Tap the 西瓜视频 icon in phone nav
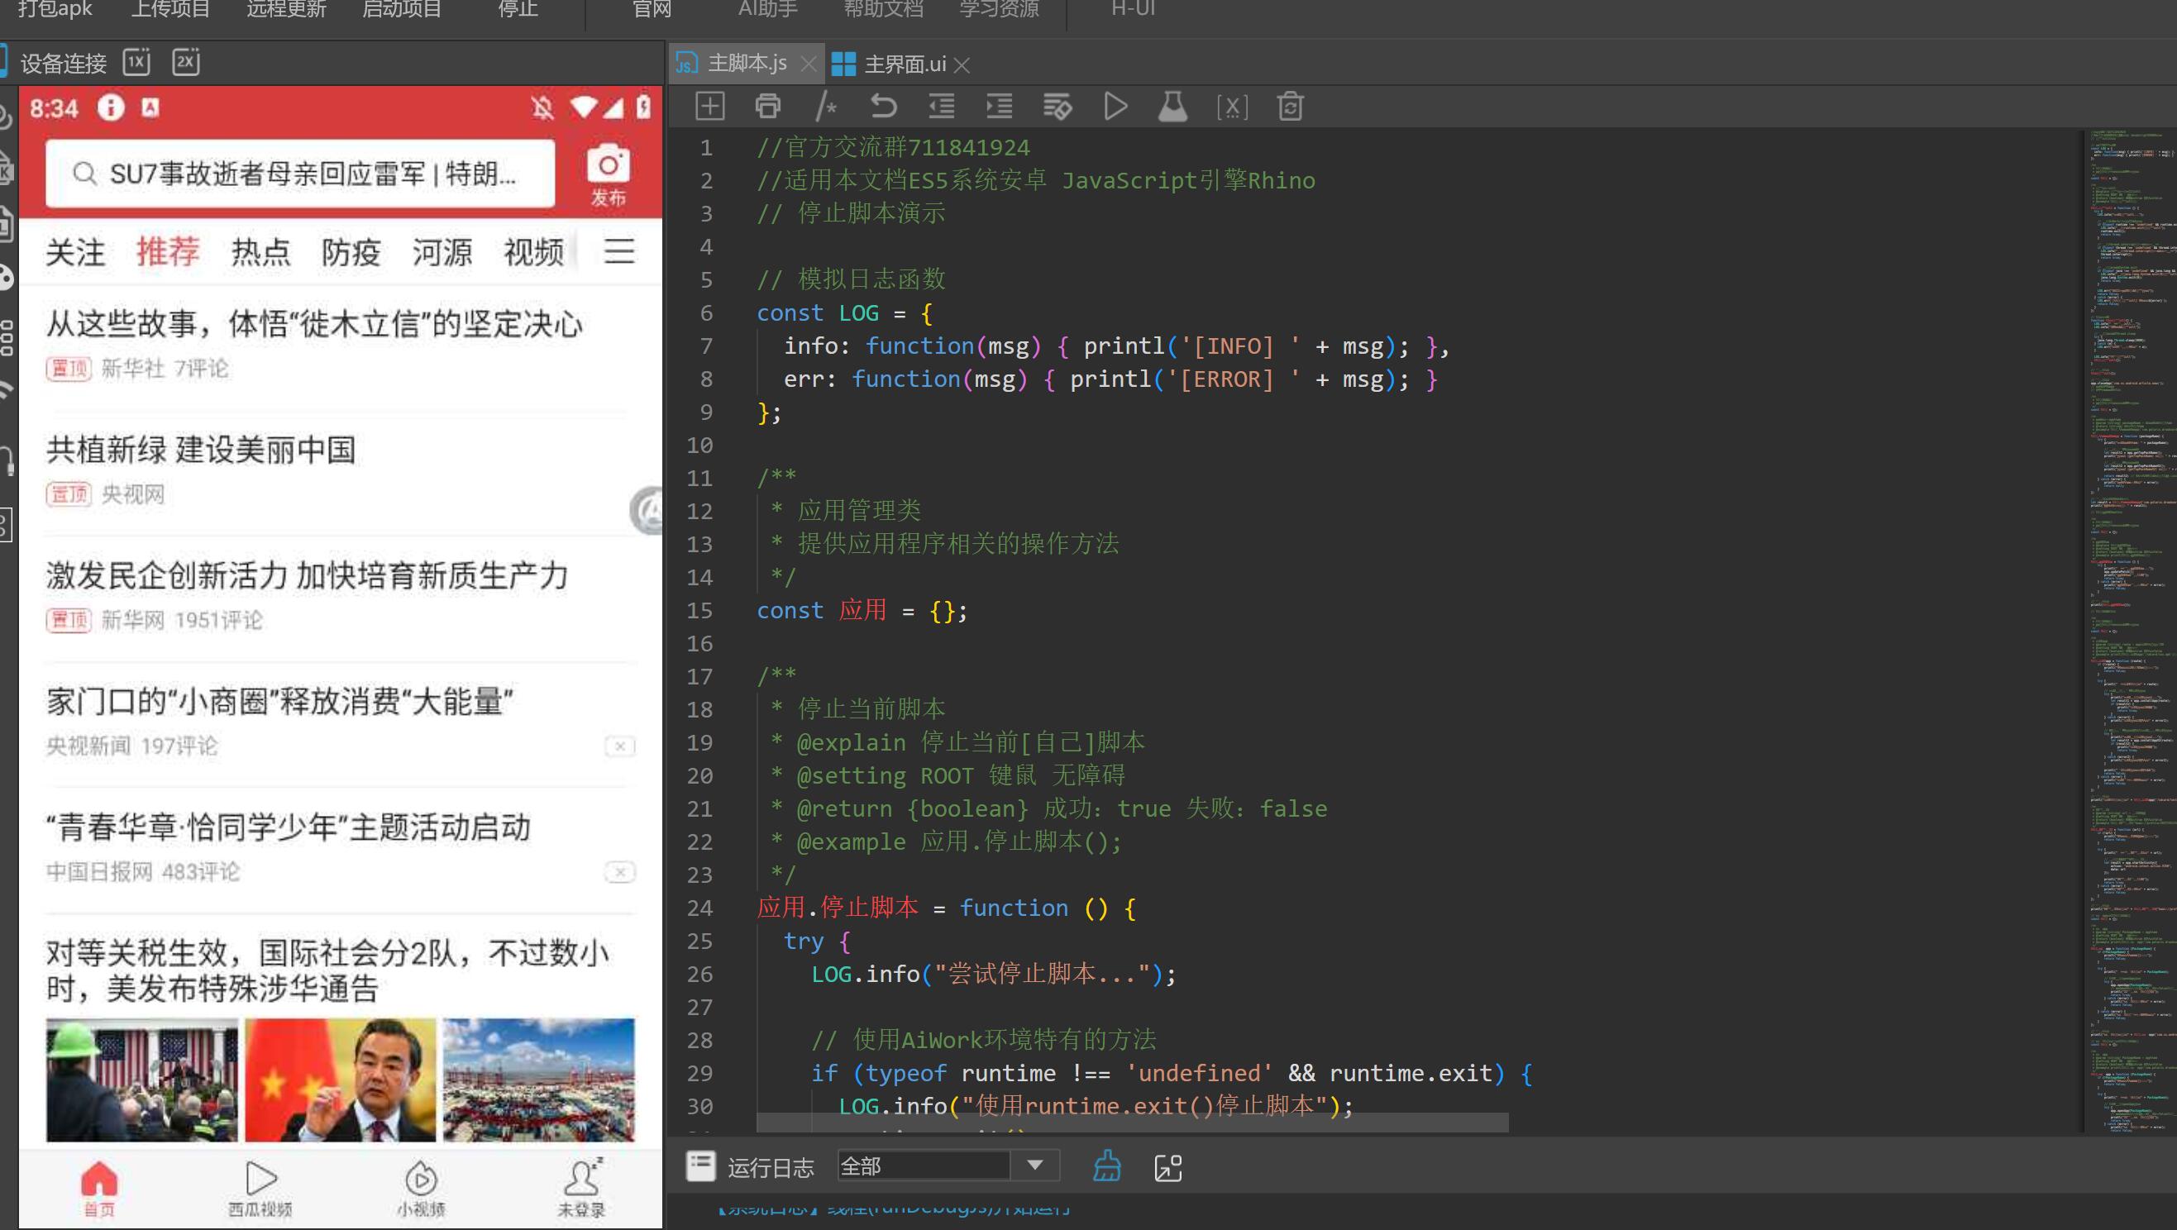The image size is (2177, 1230). tap(260, 1189)
